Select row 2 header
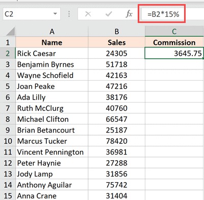The height and width of the screenshot is (200, 204). point(8,54)
